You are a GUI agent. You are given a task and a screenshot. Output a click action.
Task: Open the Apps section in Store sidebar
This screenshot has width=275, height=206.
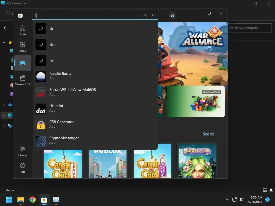23,47
